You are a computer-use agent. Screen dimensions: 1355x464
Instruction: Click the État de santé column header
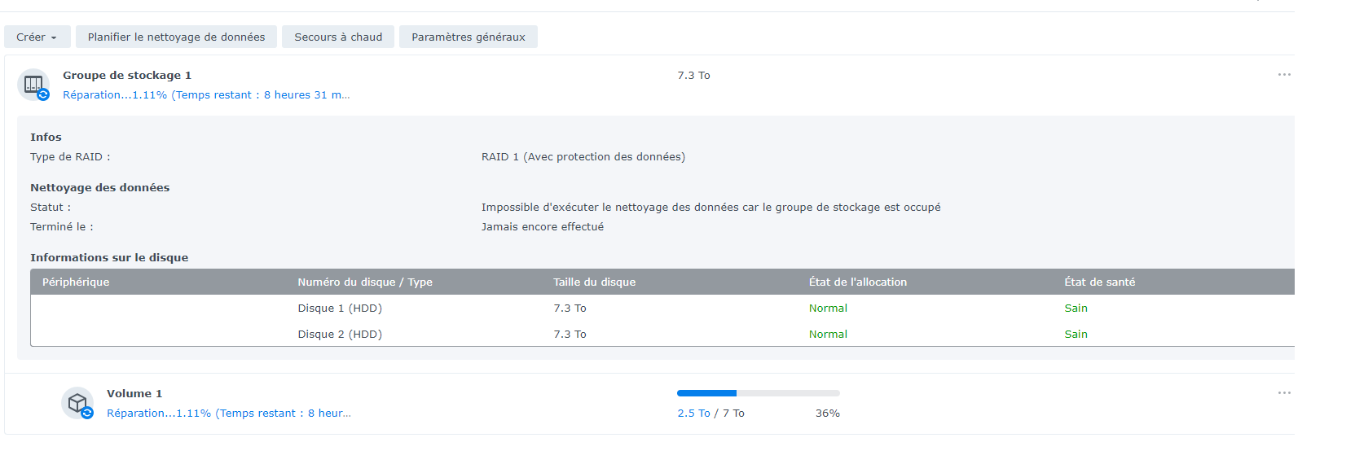1099,282
